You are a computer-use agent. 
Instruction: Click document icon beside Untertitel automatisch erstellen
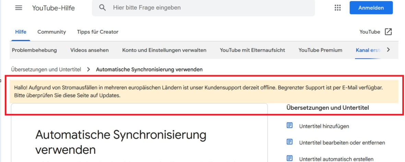290,158
